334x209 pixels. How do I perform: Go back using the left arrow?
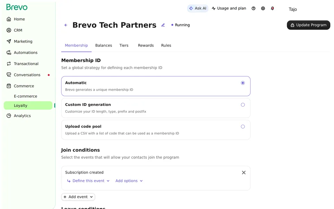66,25
